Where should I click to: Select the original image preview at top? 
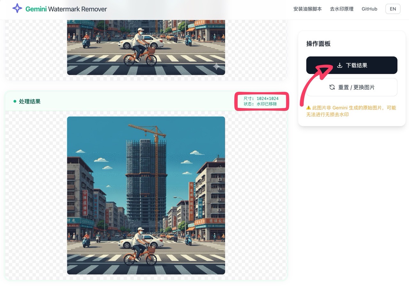pyautogui.click(x=146, y=47)
